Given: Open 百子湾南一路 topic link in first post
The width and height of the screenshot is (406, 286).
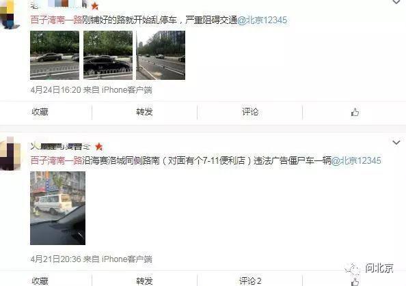Looking at the screenshot, I should point(56,20).
